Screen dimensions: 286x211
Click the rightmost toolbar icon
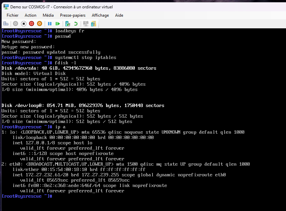(x=94, y=24)
